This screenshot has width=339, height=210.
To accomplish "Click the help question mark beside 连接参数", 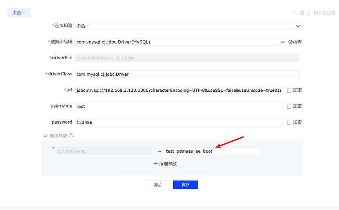I will tap(71, 135).
